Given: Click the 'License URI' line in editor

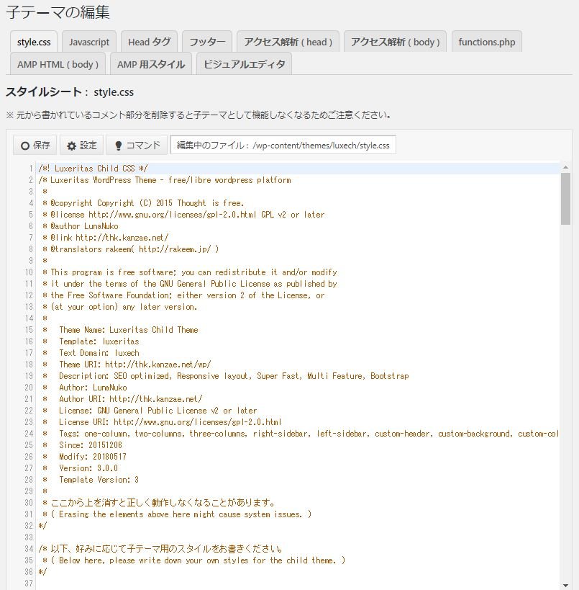Looking at the screenshot, I should coord(162,422).
